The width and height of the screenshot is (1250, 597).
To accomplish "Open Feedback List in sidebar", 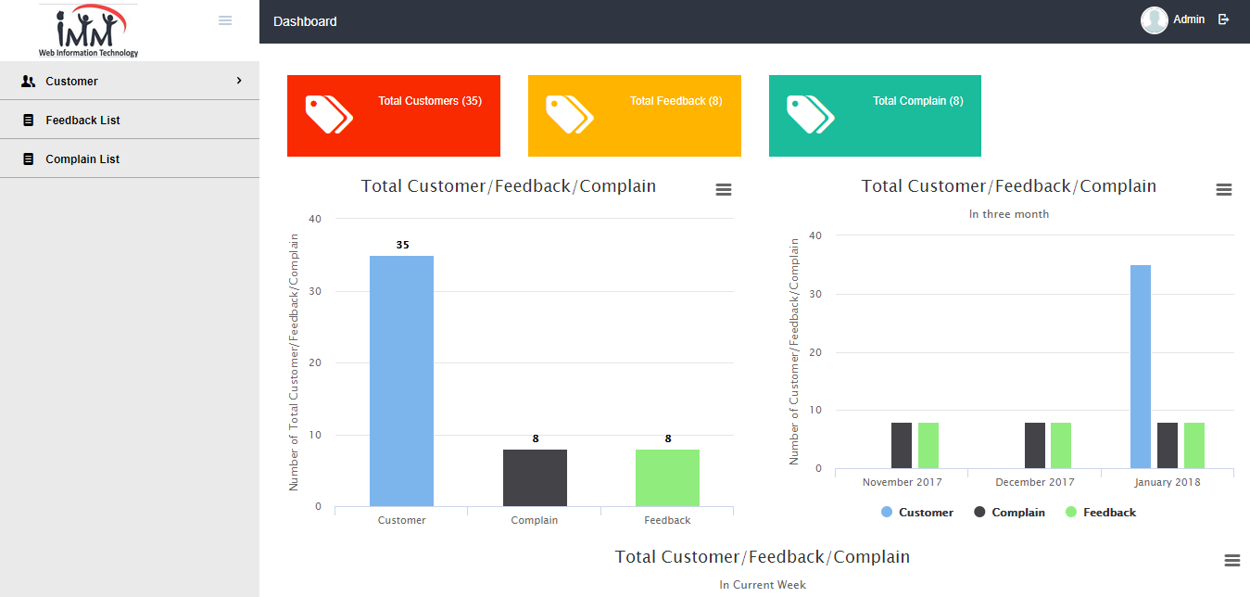I will click(x=82, y=121).
